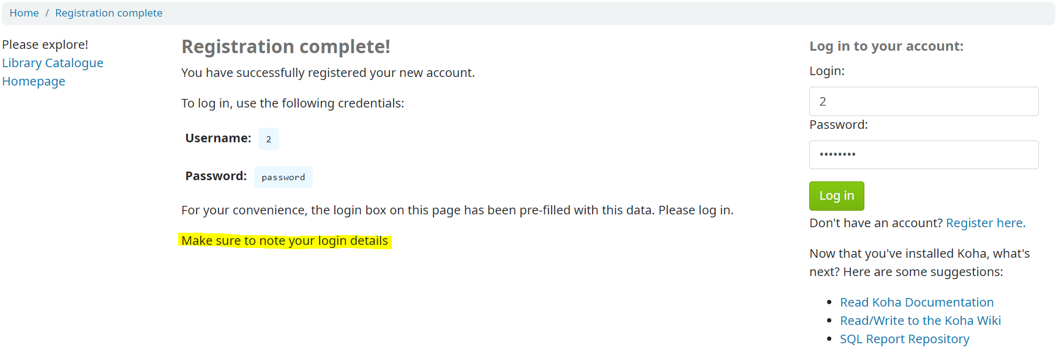Open the SQL Report Repository link
Image resolution: width=1056 pixels, height=353 pixels.
[905, 339]
